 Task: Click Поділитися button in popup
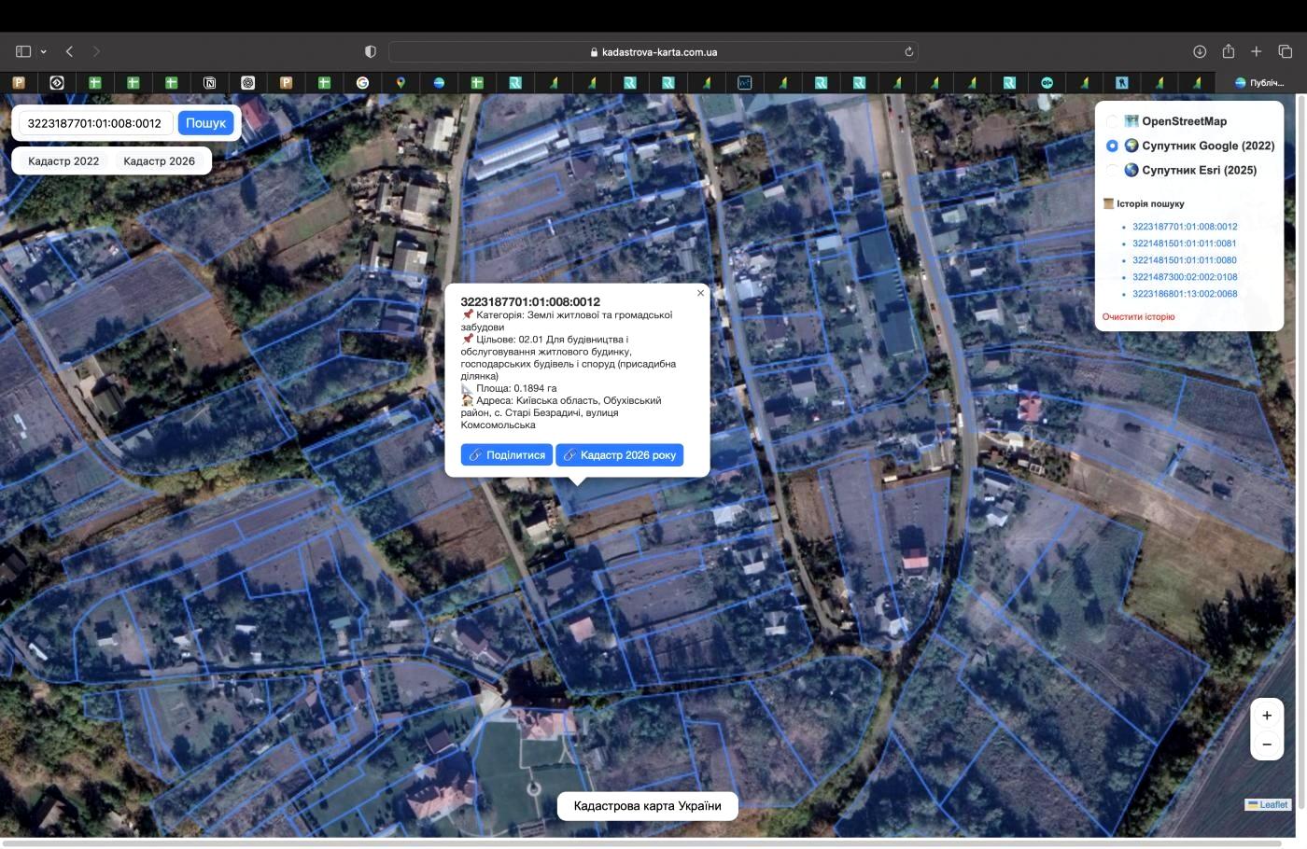click(507, 454)
